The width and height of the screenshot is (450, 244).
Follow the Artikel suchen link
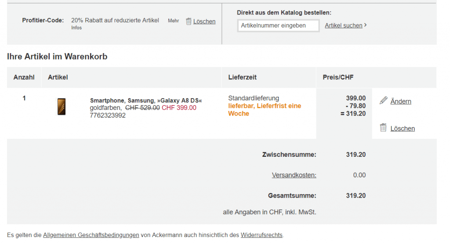point(344,25)
